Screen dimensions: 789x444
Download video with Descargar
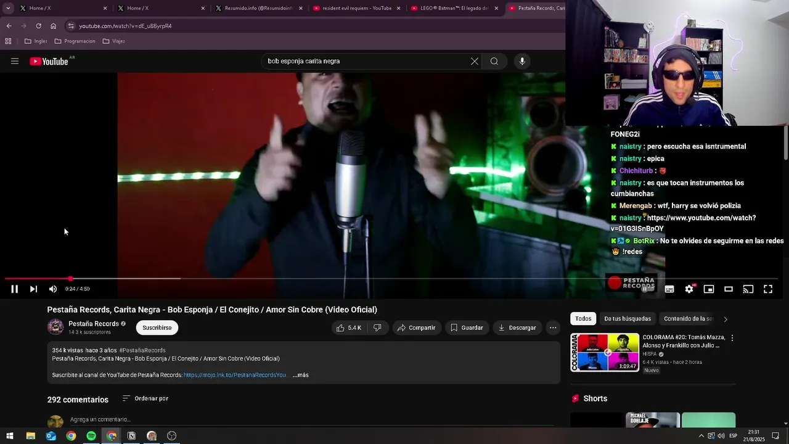point(517,327)
